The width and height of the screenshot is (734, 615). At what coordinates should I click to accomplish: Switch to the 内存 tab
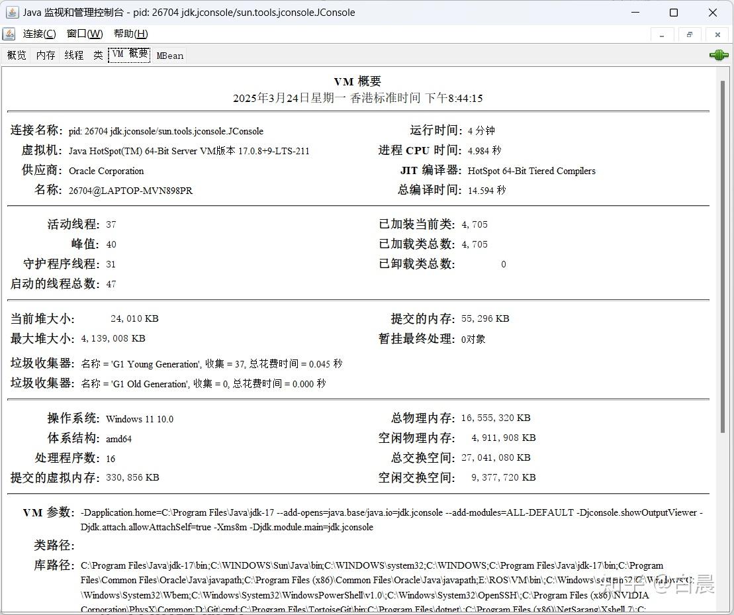coord(44,55)
